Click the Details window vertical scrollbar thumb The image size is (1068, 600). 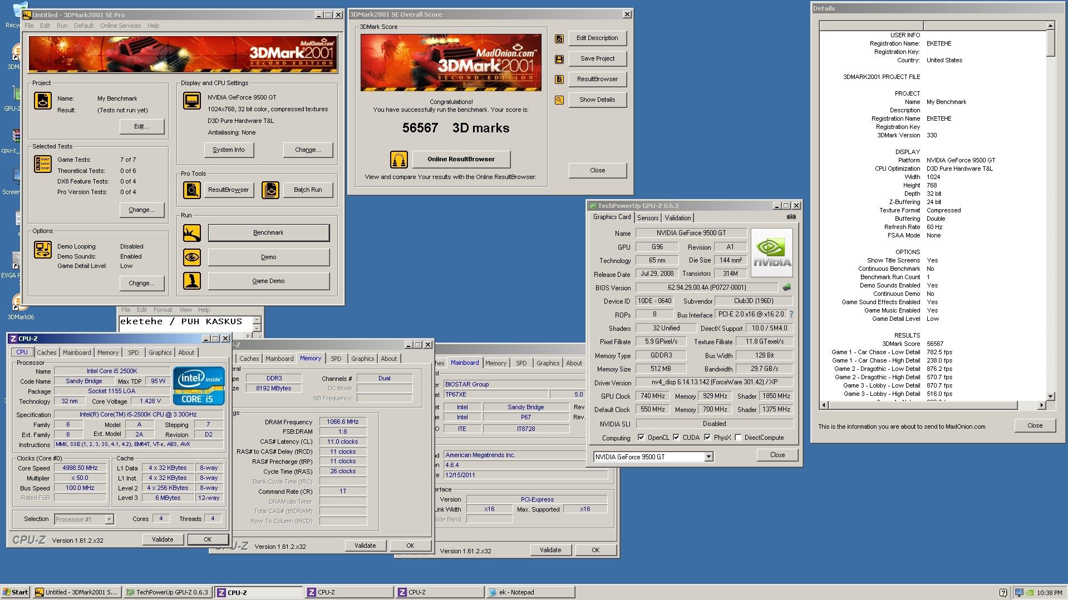(1050, 43)
